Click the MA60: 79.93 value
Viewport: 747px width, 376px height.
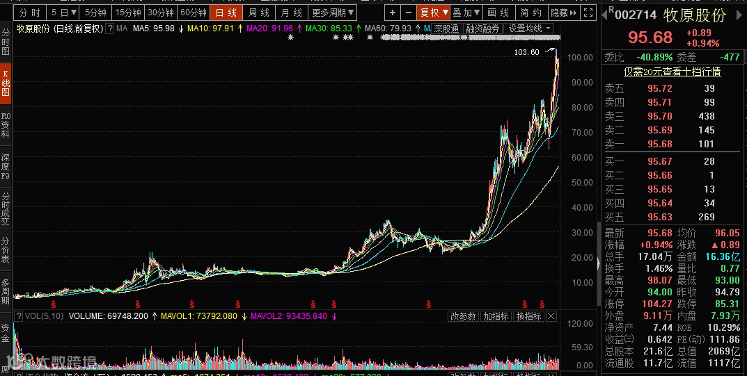(388, 28)
